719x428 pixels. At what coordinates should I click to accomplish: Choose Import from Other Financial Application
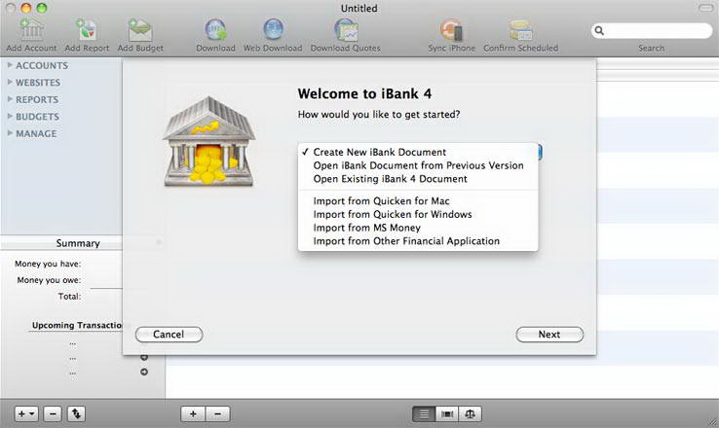coord(418,241)
